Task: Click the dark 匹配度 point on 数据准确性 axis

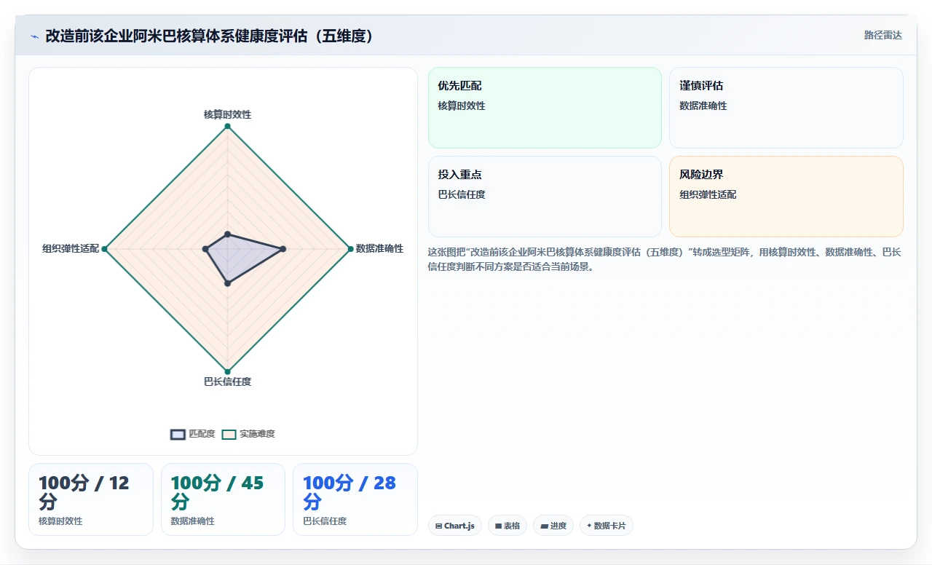Action: pyautogui.click(x=283, y=249)
